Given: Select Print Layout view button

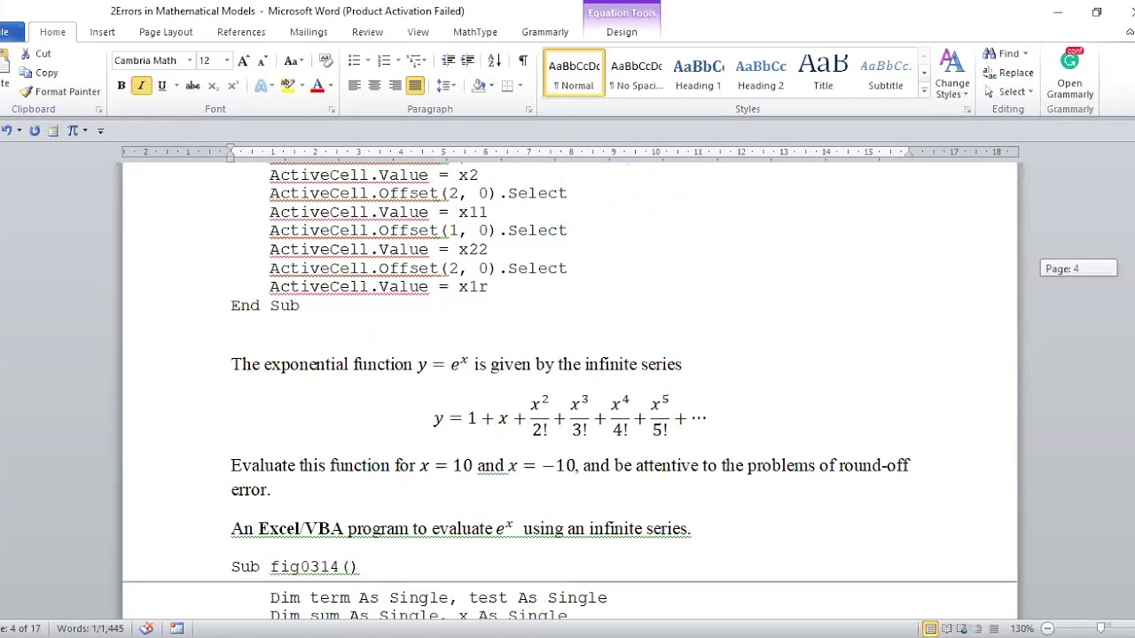Looking at the screenshot, I should pos(930,628).
